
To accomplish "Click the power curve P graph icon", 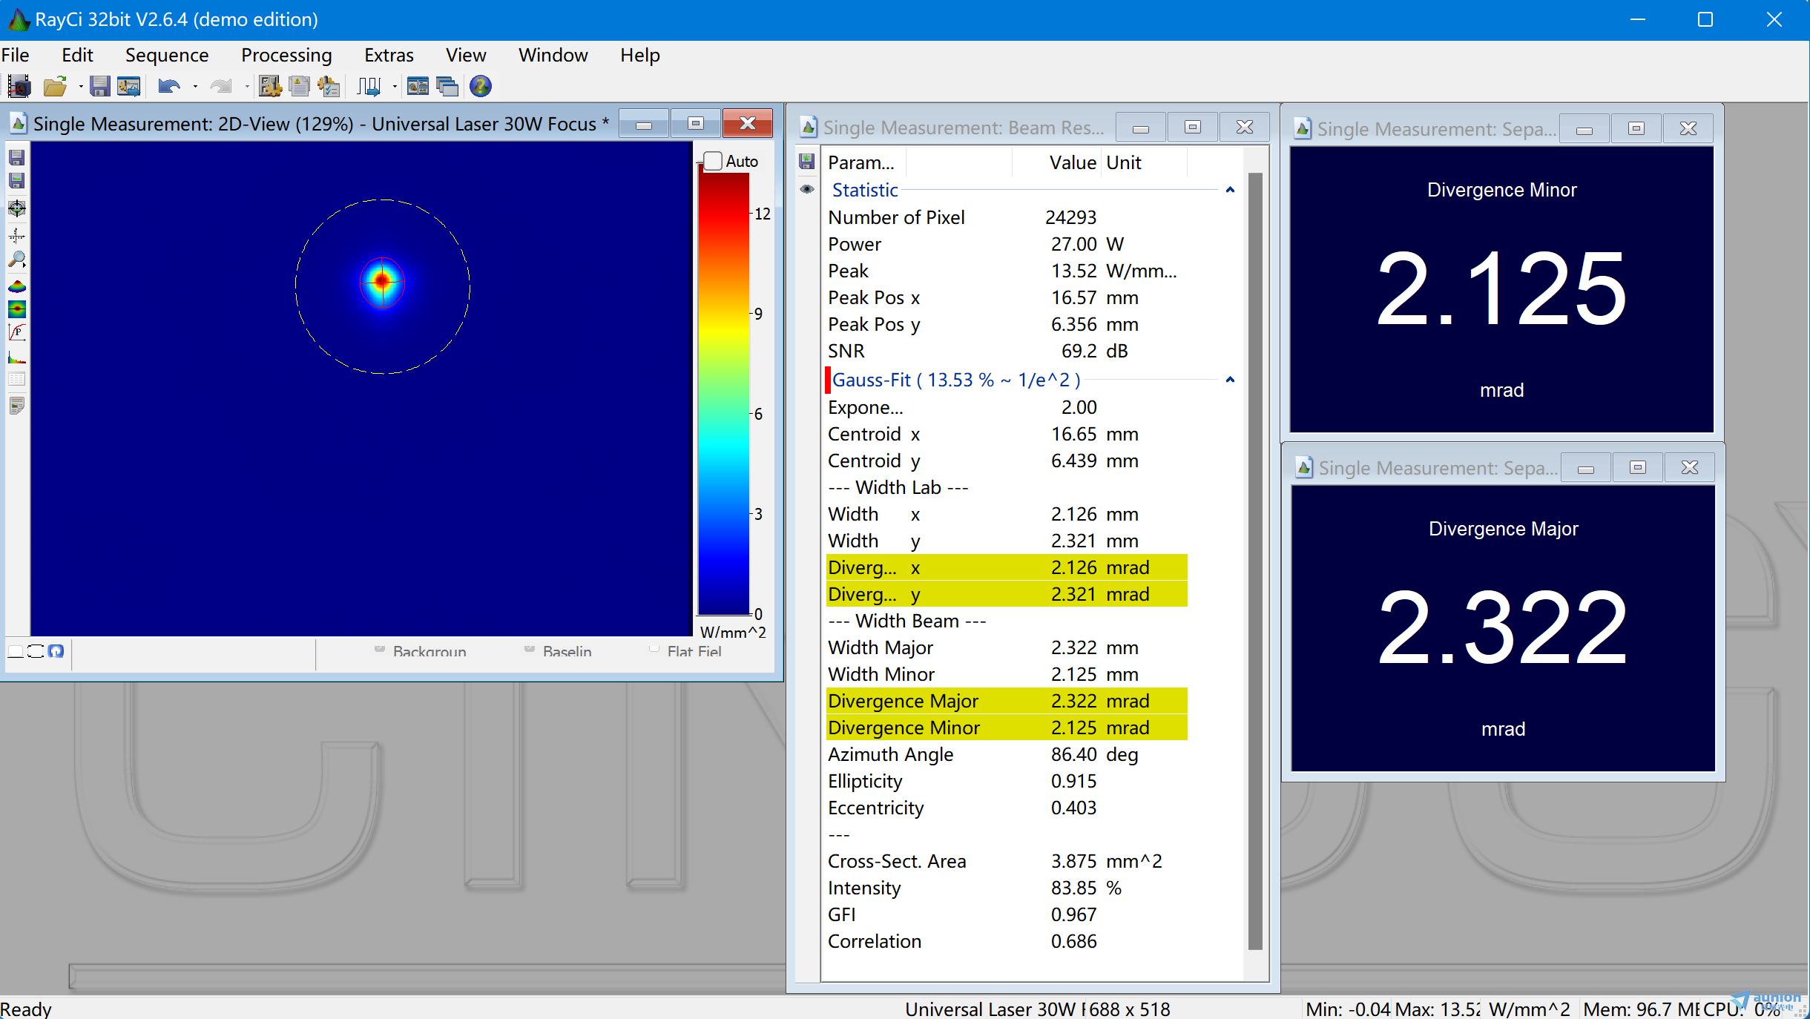I will pos(16,332).
